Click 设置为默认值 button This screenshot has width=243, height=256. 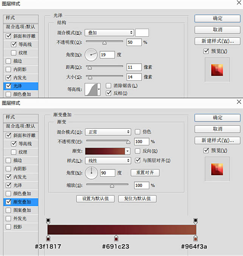point(95,199)
